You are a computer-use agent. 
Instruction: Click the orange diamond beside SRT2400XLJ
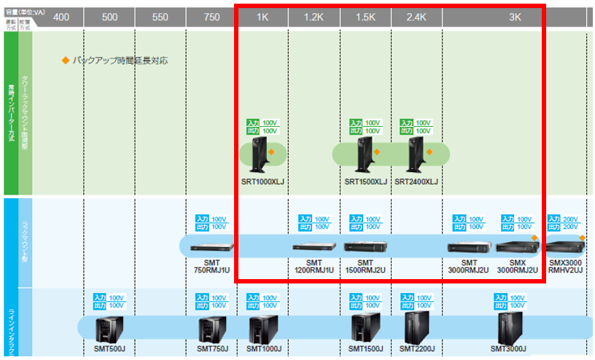[x=429, y=152]
